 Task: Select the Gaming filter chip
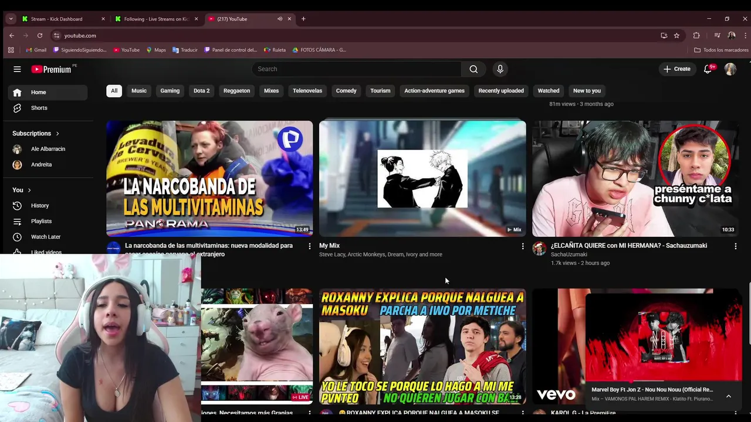170,91
